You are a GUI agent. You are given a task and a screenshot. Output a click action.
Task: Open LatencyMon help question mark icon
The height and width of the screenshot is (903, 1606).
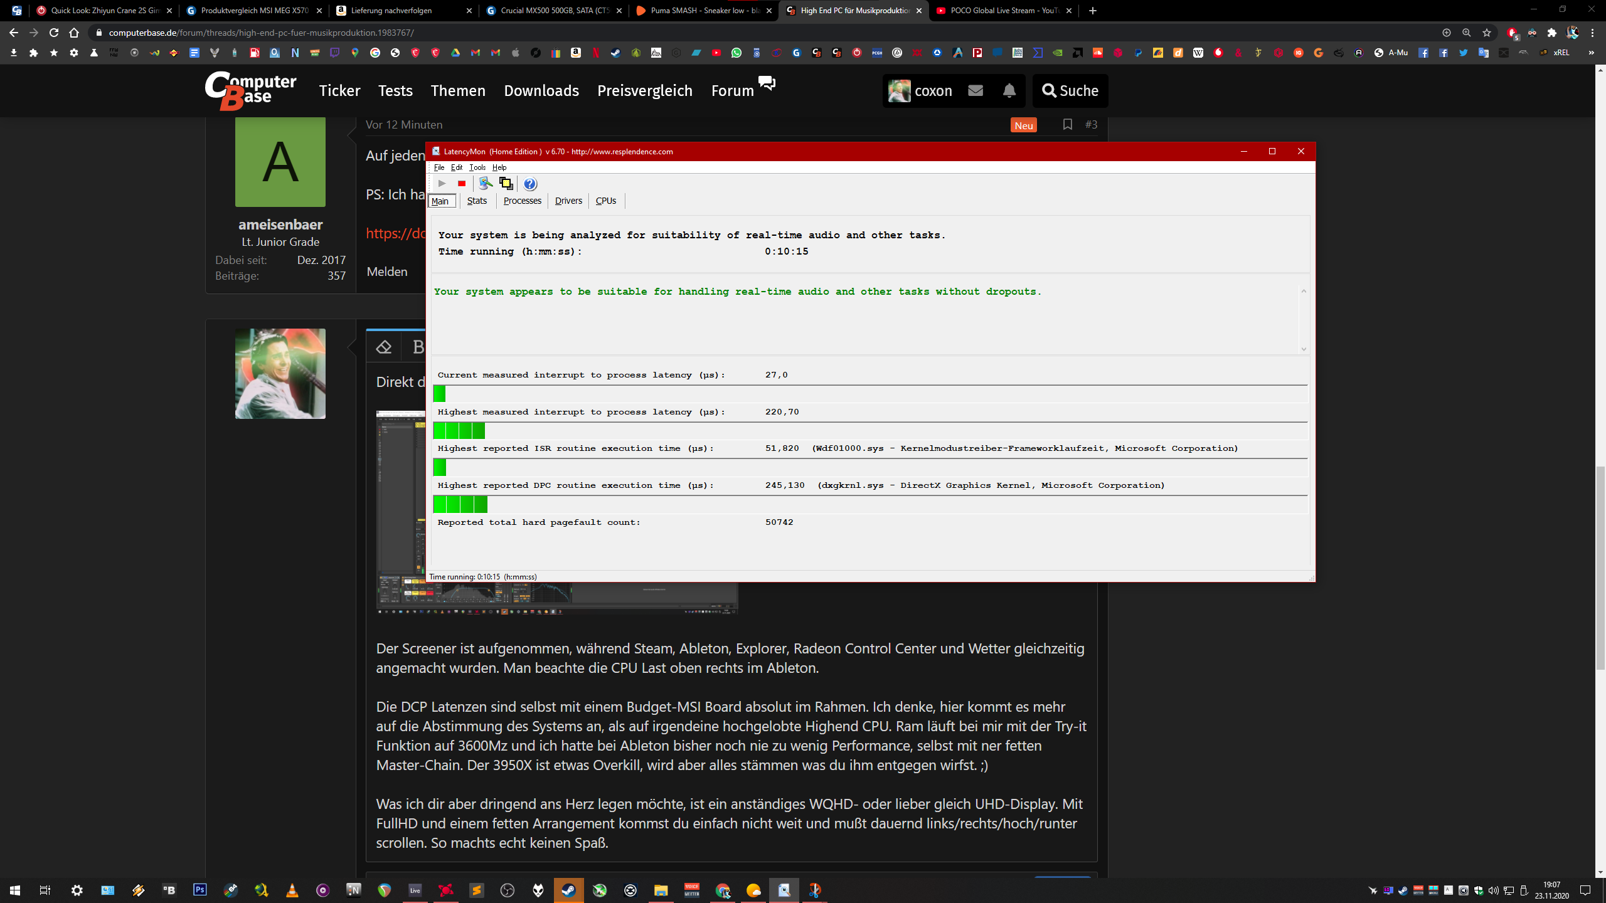coord(530,184)
